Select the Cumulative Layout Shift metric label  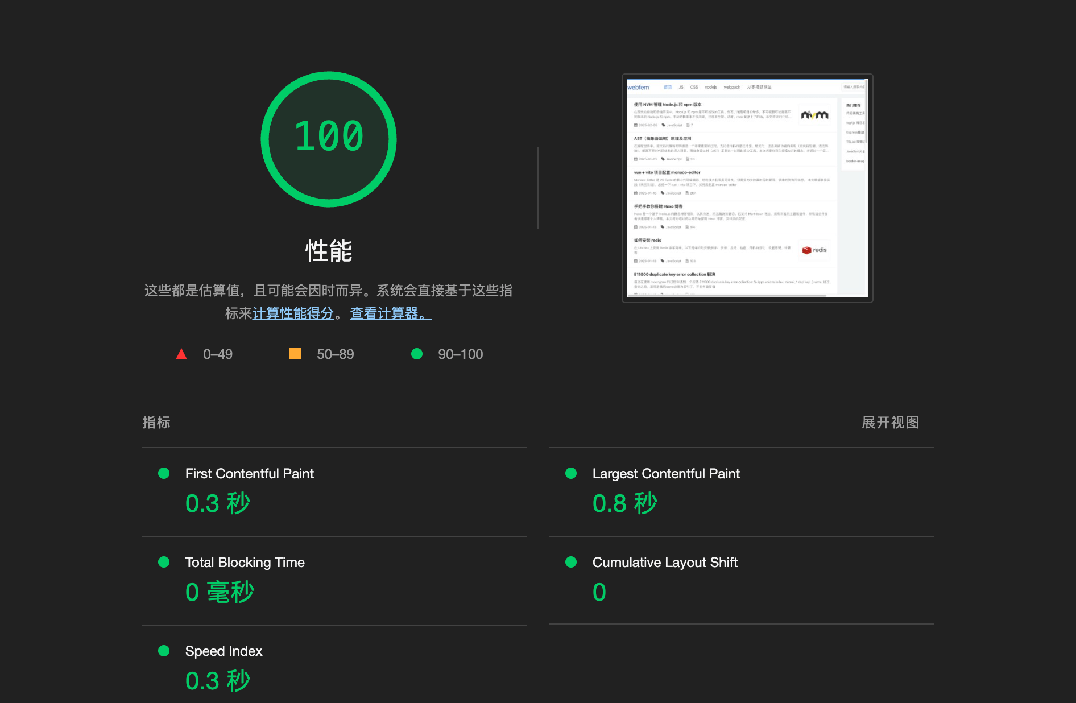pyautogui.click(x=665, y=563)
